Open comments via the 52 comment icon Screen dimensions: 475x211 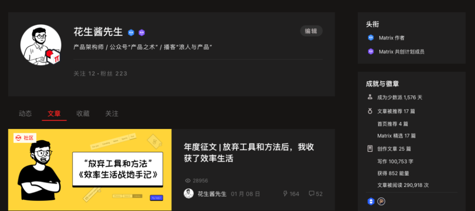(x=311, y=193)
